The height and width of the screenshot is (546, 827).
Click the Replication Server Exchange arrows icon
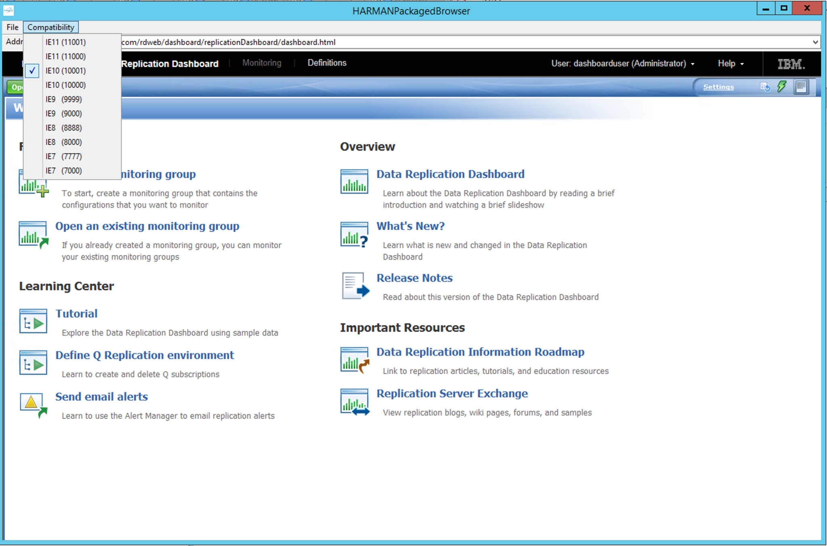[x=355, y=402]
